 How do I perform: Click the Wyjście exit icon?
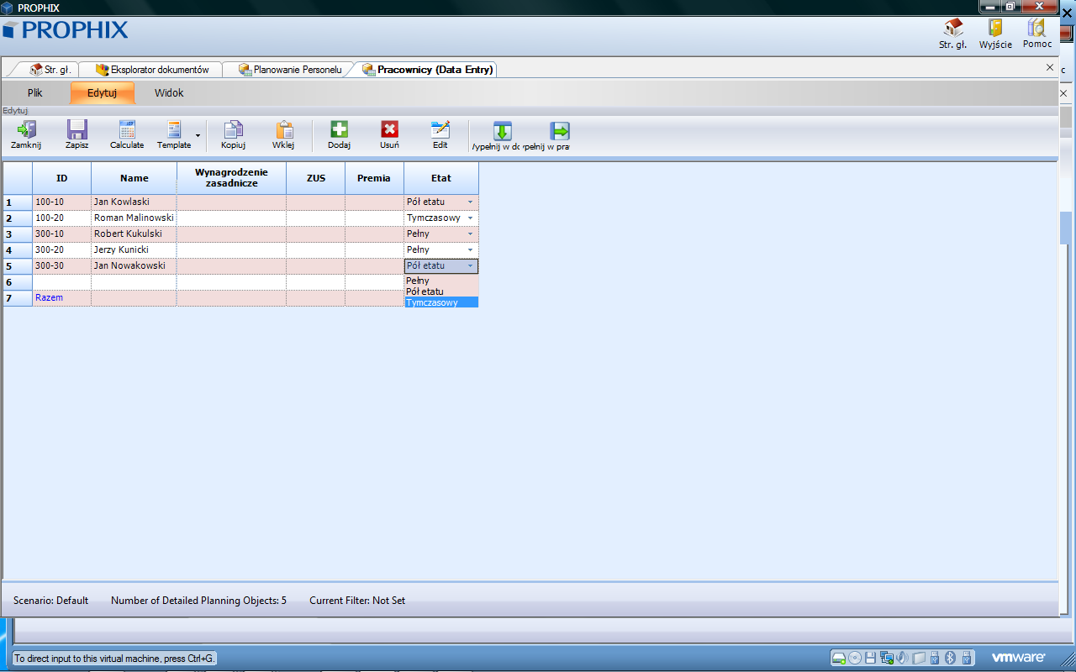995,28
